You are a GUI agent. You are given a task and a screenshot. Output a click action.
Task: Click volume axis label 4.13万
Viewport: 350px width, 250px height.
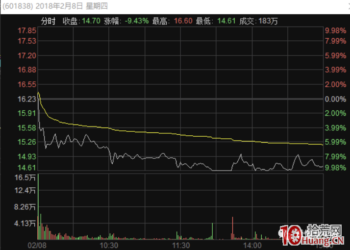[x=25, y=223]
